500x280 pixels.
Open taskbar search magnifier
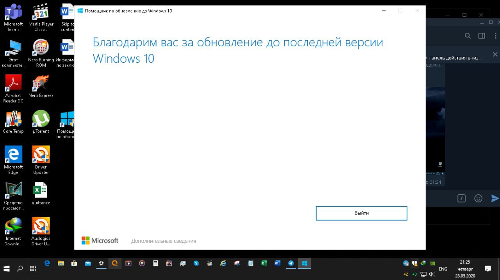coord(20,268)
